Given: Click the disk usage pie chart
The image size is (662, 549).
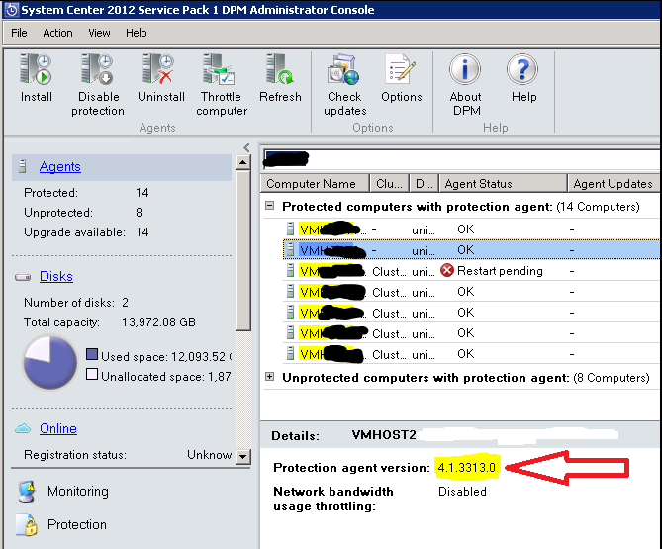Looking at the screenshot, I should coord(49,362).
